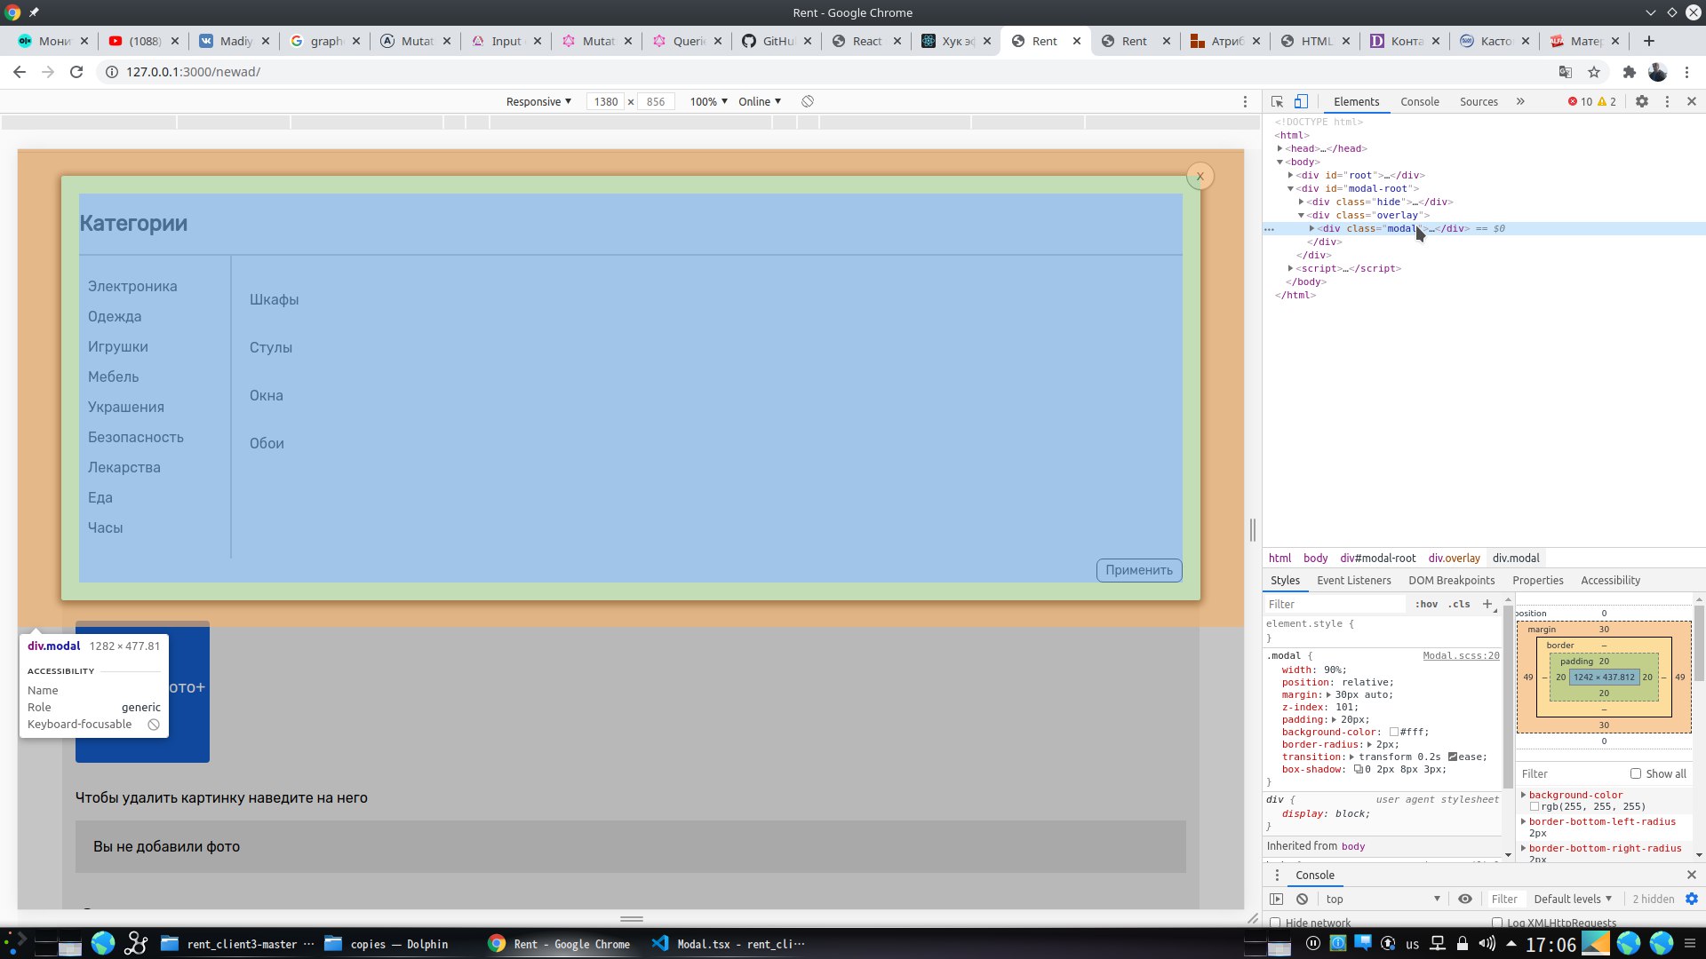Click the rotate screen orientation icon
Image resolution: width=1706 pixels, height=959 pixels.
coord(808,101)
